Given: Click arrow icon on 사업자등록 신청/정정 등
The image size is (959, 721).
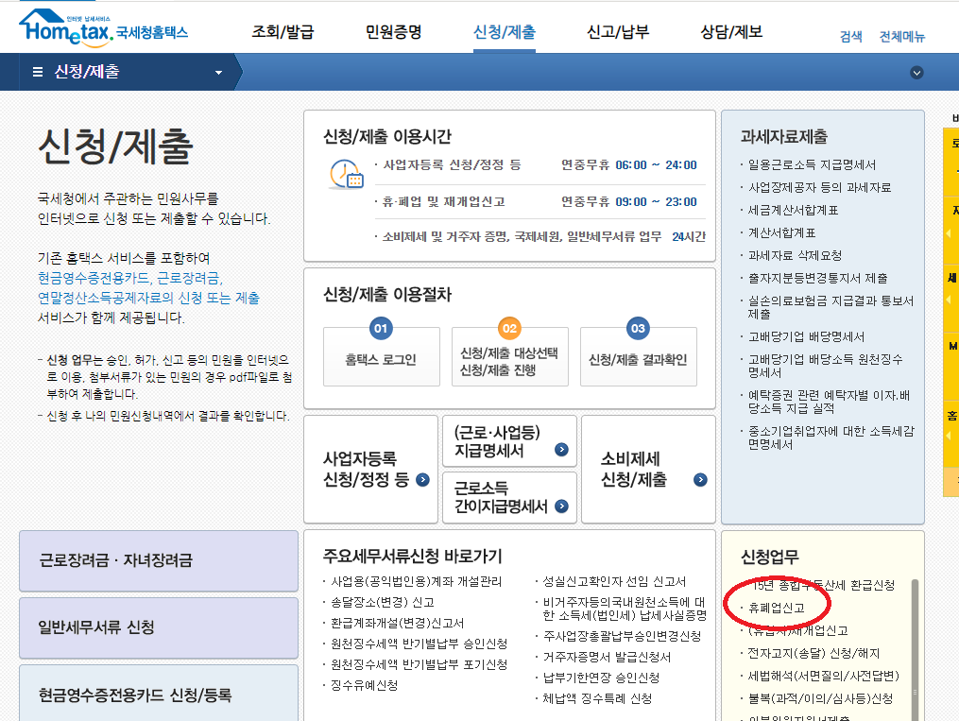Looking at the screenshot, I should click(x=422, y=480).
